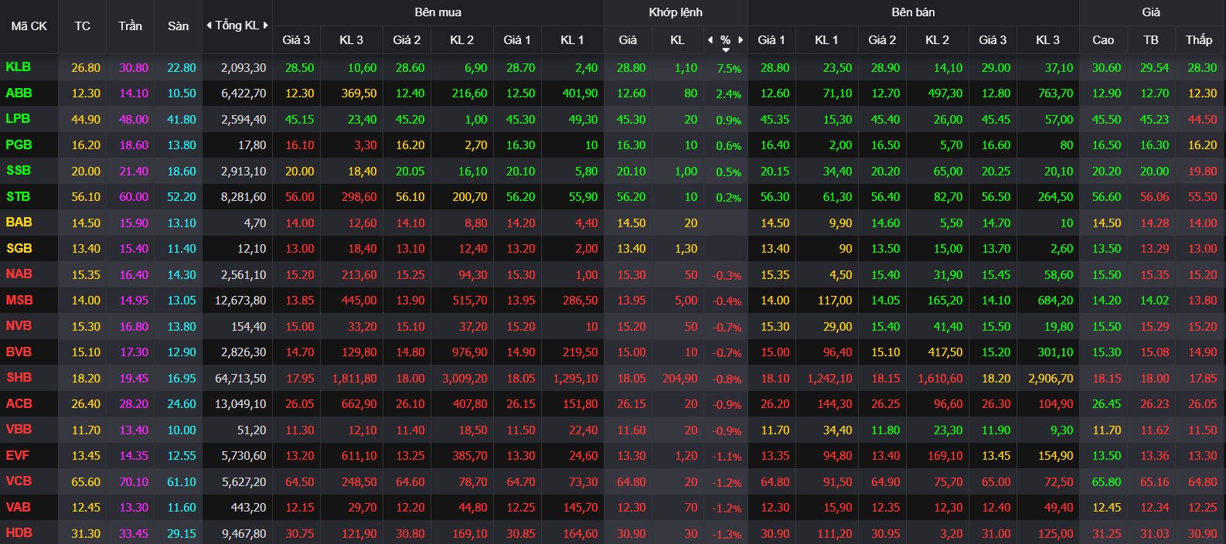Click NAB matched price 15.30
The width and height of the screenshot is (1226, 544).
click(631, 275)
